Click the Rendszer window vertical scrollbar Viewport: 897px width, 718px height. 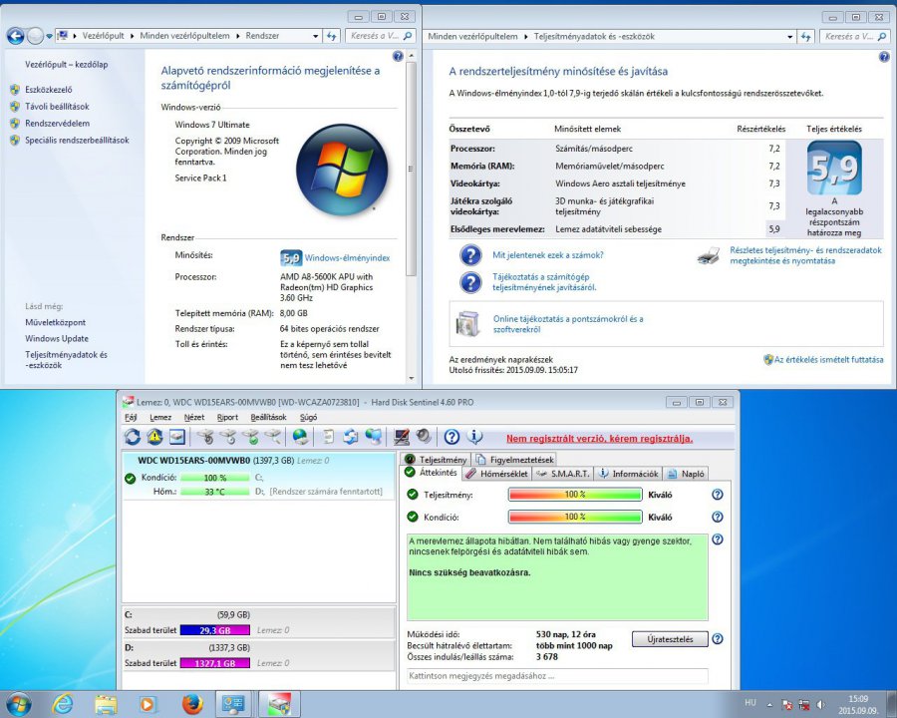(x=411, y=169)
